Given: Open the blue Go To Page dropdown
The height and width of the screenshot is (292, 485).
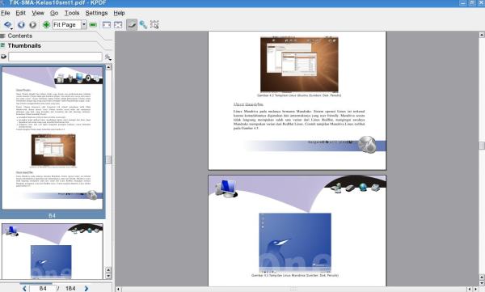Looking at the screenshot, I should click(x=8, y=25).
